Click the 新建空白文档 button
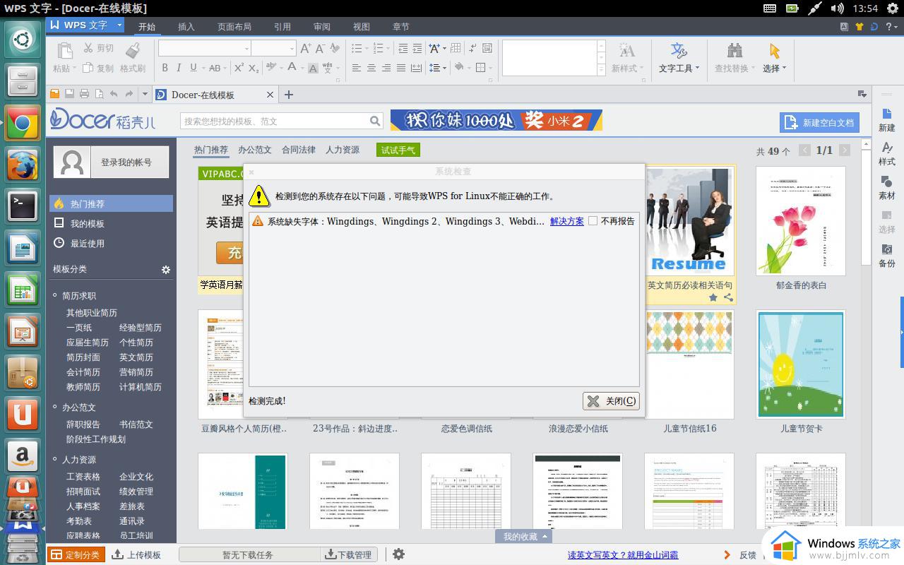Screen dimensions: 904x565 819,122
